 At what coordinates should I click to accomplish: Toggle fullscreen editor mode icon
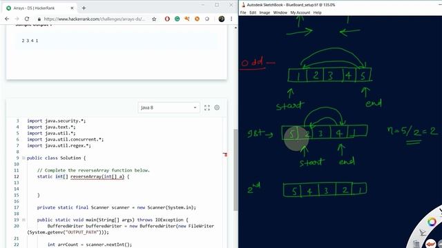[x=207, y=107]
